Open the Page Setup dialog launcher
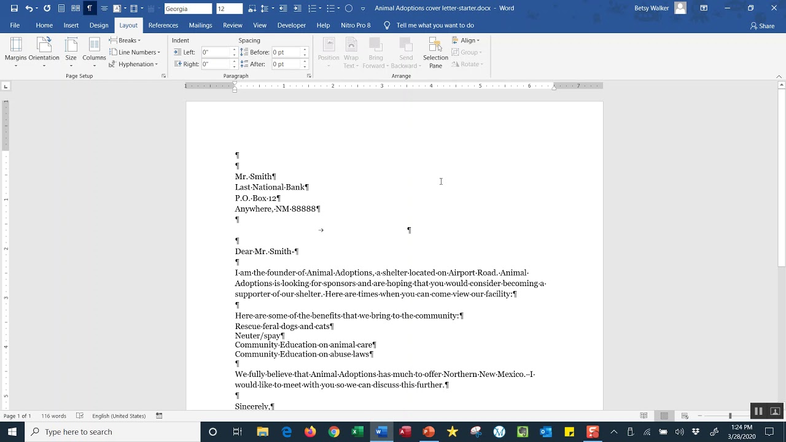The image size is (786, 442). pyautogui.click(x=163, y=76)
